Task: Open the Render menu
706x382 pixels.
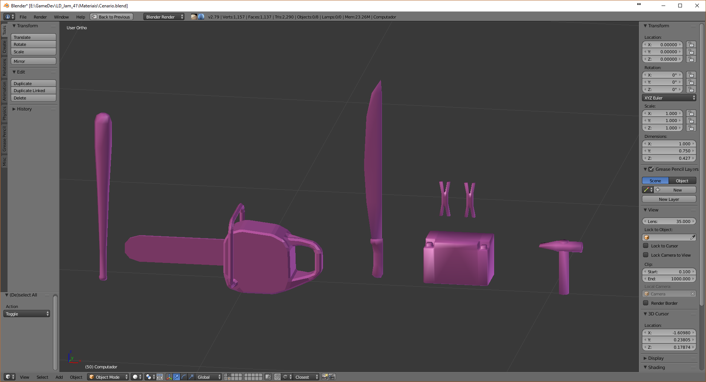Action: point(40,17)
